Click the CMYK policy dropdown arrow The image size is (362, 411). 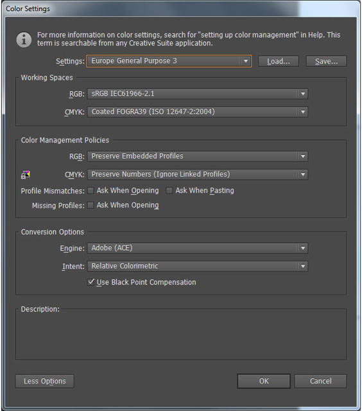pos(303,174)
